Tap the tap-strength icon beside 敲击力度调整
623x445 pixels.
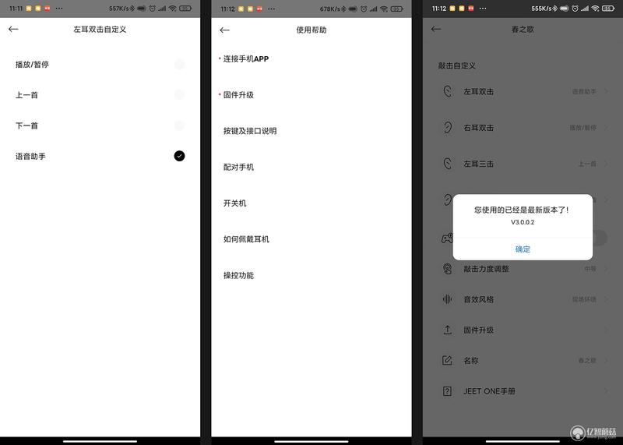coord(447,269)
